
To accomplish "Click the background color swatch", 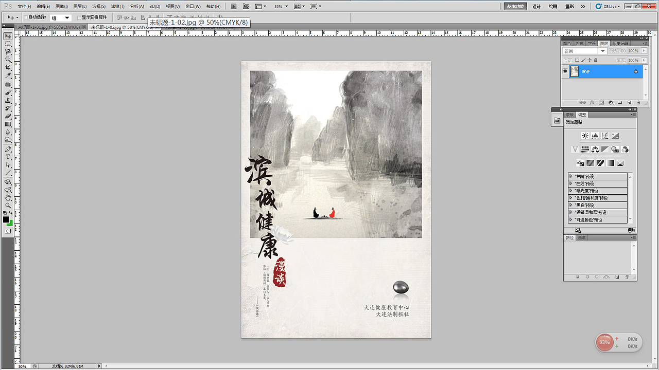I will (x=10, y=223).
